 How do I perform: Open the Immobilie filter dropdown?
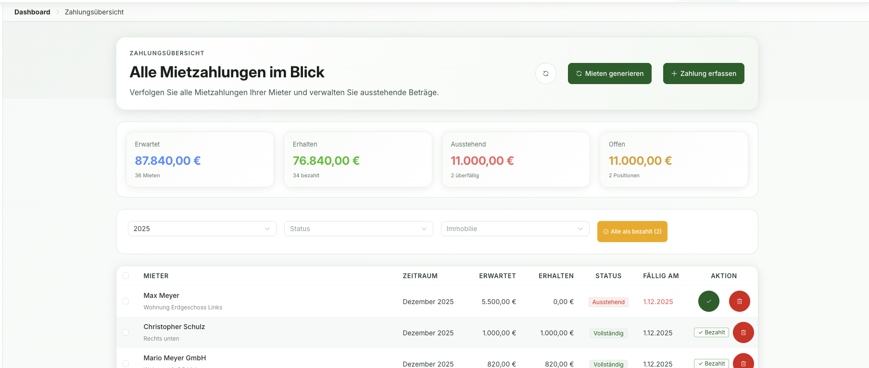(x=515, y=229)
